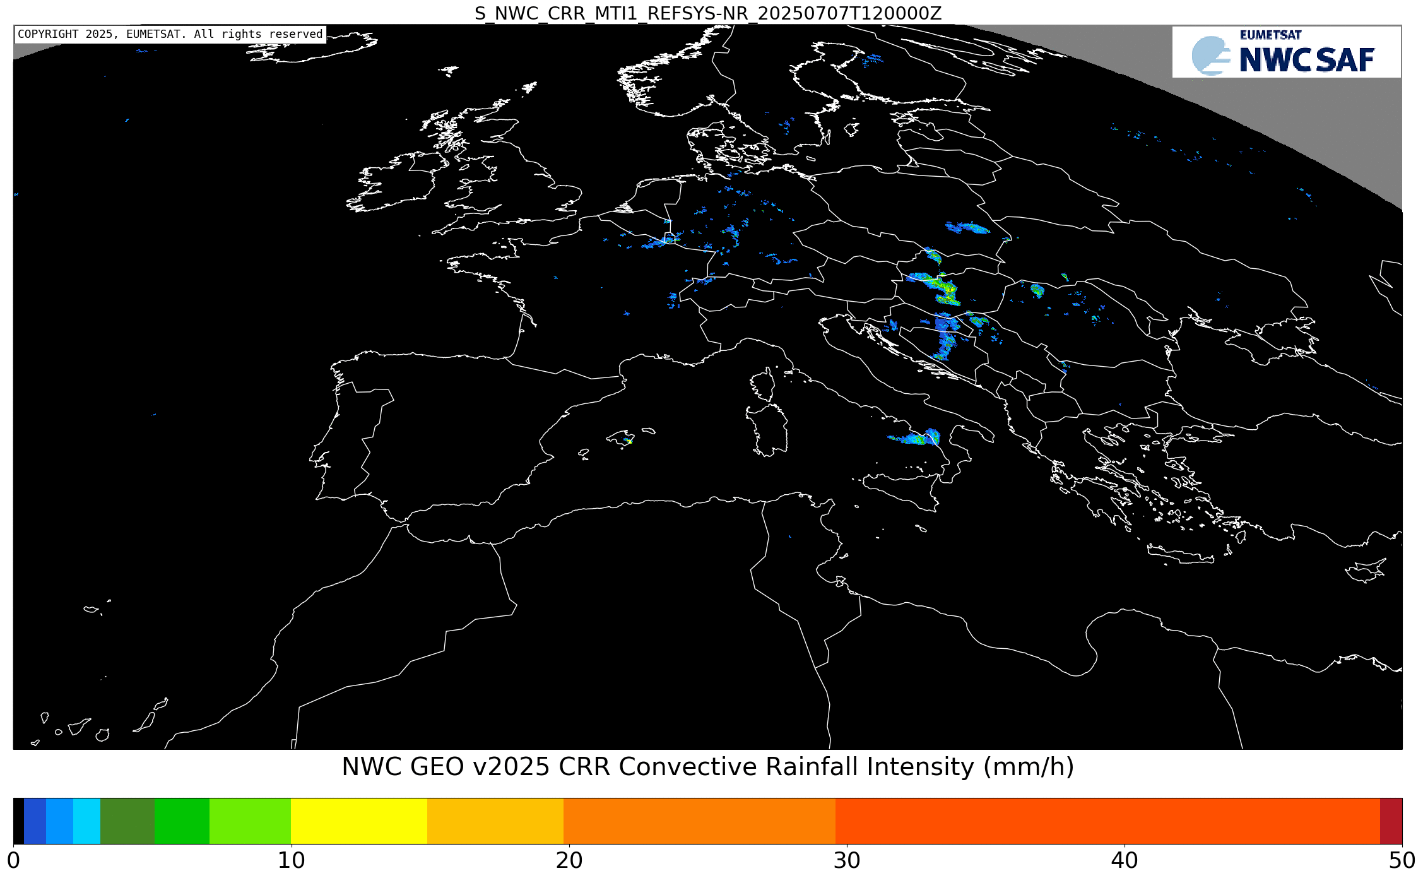
Task: Click the title S_NWC_CRR_MTI1_REFSYS-NR_20250707T120000Z
Action: point(708,13)
